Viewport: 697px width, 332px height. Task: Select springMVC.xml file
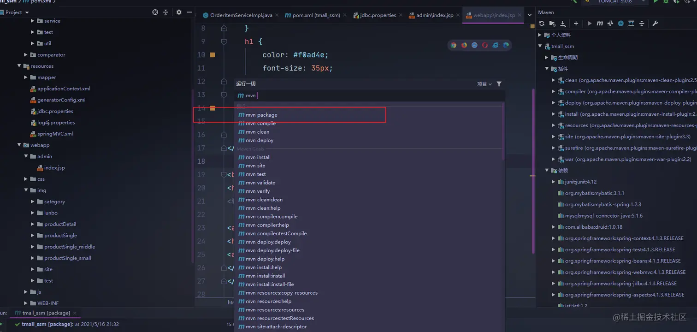[52, 134]
